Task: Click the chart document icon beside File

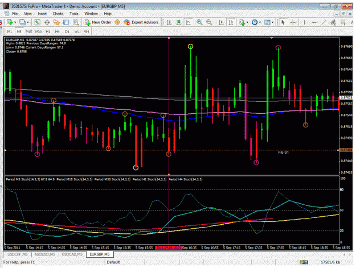Action: tap(7, 14)
